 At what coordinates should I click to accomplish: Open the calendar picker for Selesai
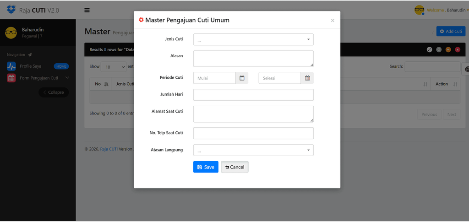click(307, 78)
